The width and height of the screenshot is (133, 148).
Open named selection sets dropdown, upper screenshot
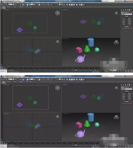click(56, 4)
